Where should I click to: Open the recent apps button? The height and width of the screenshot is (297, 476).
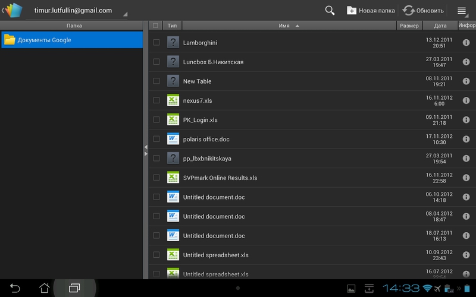click(x=74, y=288)
